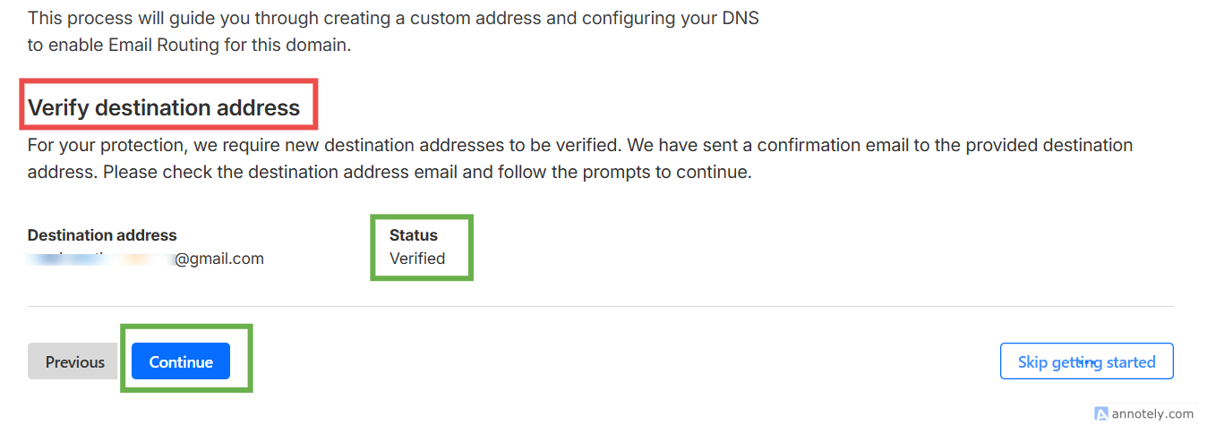The width and height of the screenshot is (1207, 433).
Task: Select the Verify destination address heading
Action: coord(164,108)
